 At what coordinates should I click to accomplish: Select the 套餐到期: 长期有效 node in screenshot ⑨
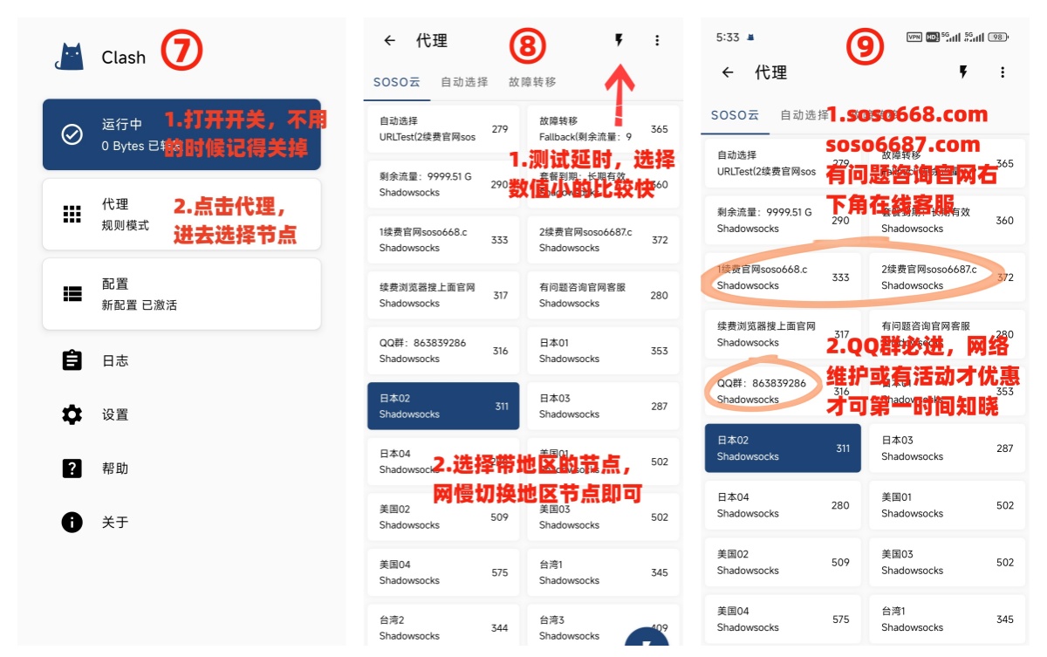coord(947,220)
